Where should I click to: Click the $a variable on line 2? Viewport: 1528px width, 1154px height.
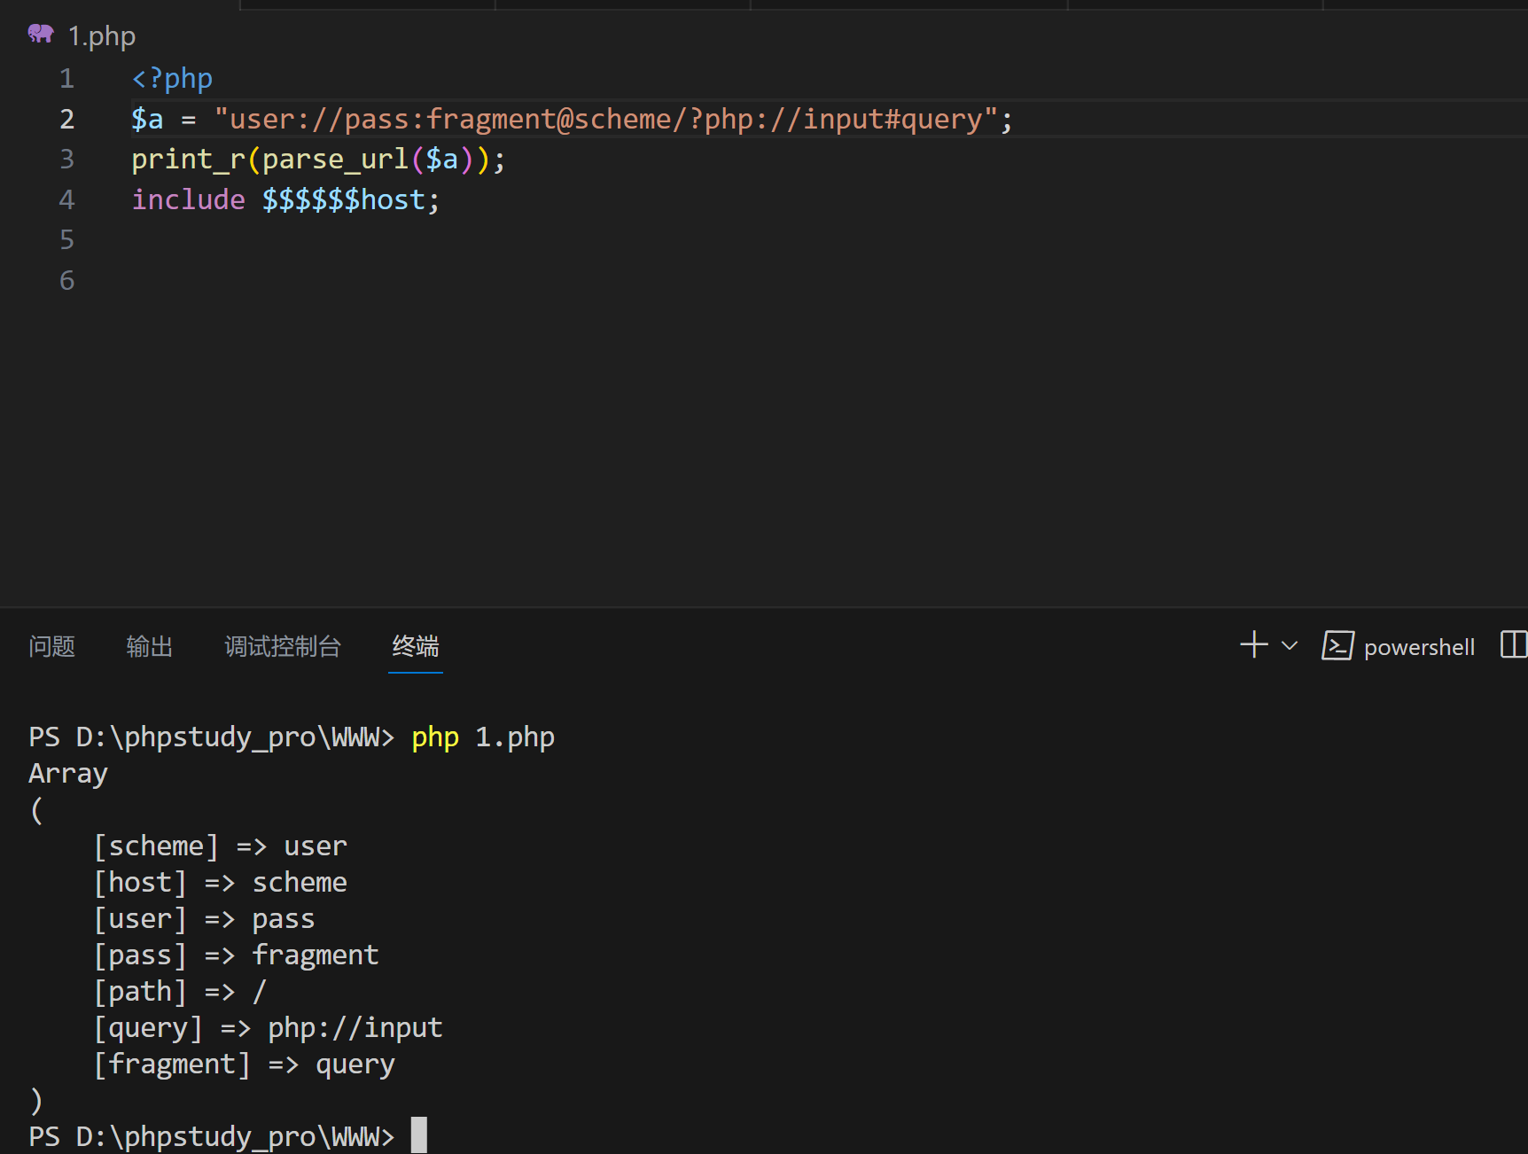pos(147,119)
